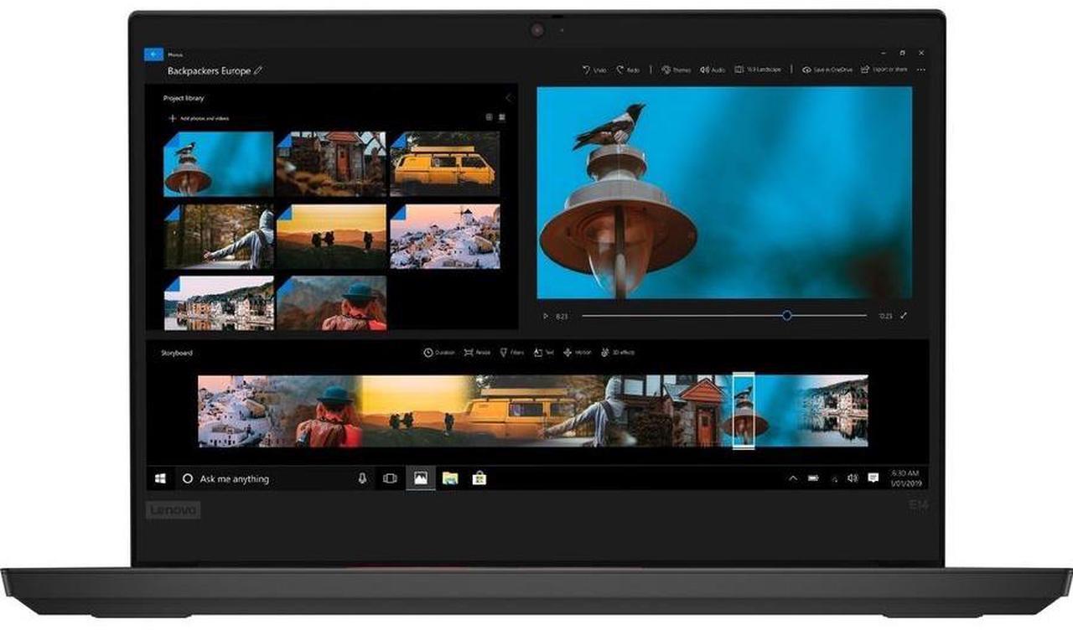Select the yellow van clip in storyboard
The width and height of the screenshot is (1073, 630).
point(511,411)
